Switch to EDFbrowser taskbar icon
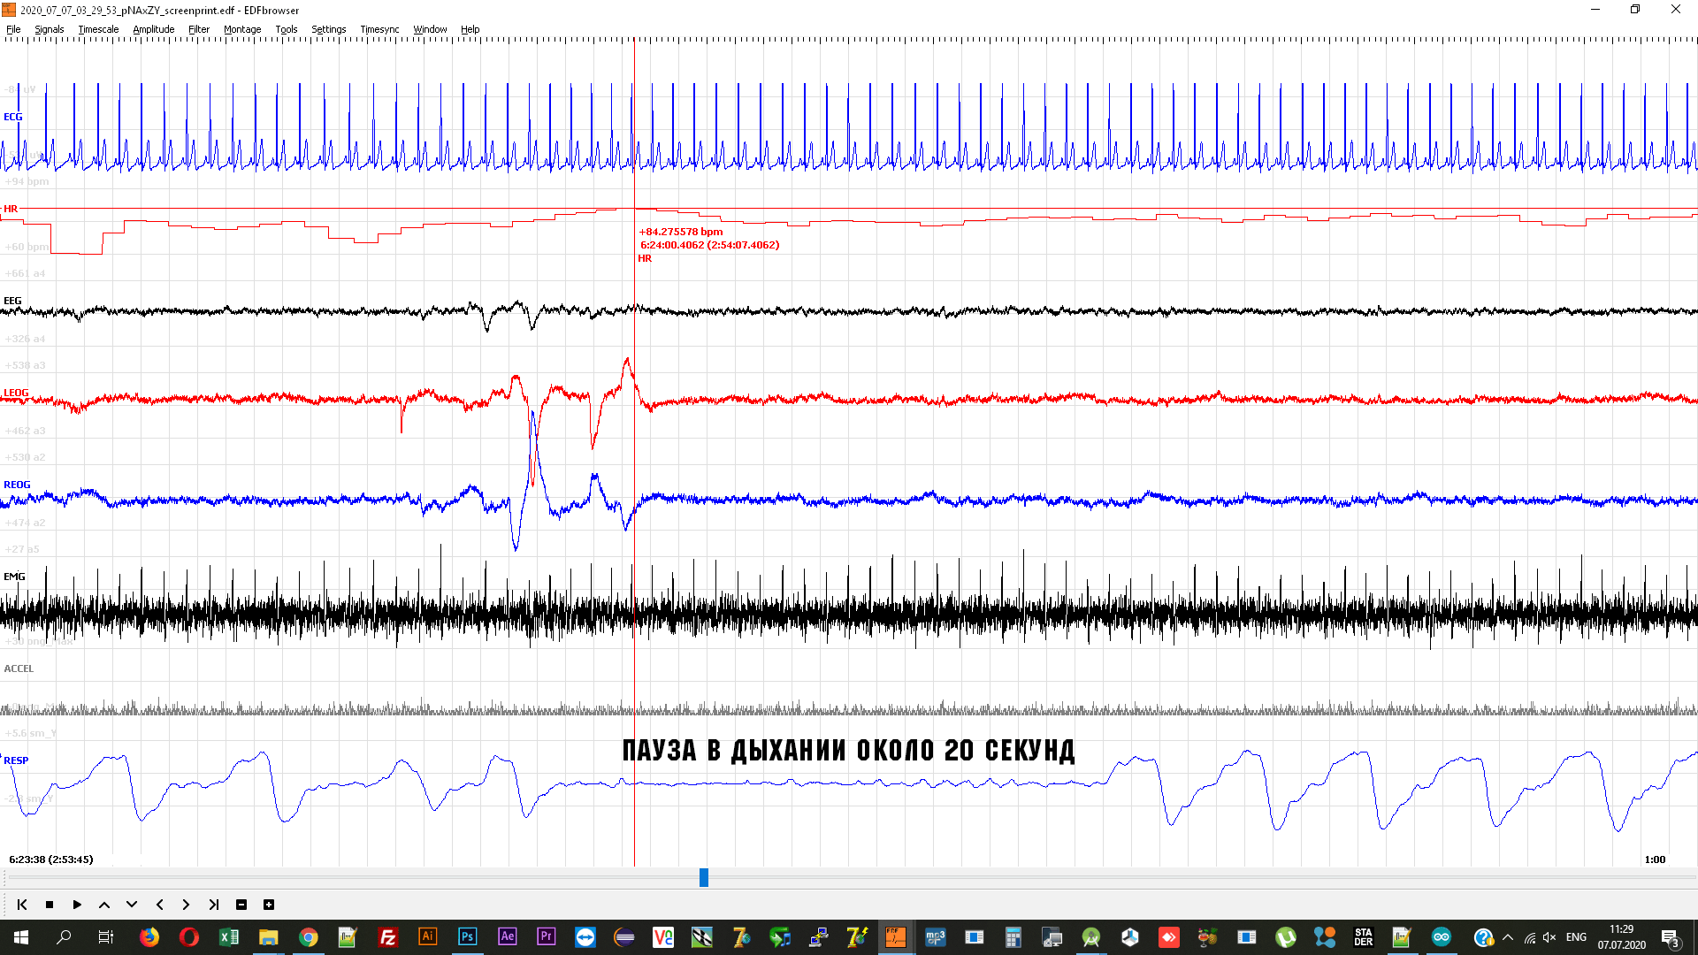This screenshot has width=1698, height=955. point(895,937)
